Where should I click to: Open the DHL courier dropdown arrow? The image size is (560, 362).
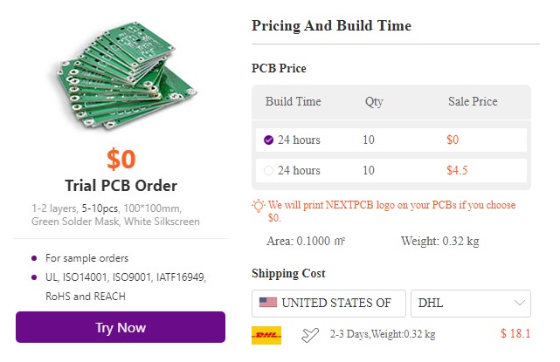(521, 303)
